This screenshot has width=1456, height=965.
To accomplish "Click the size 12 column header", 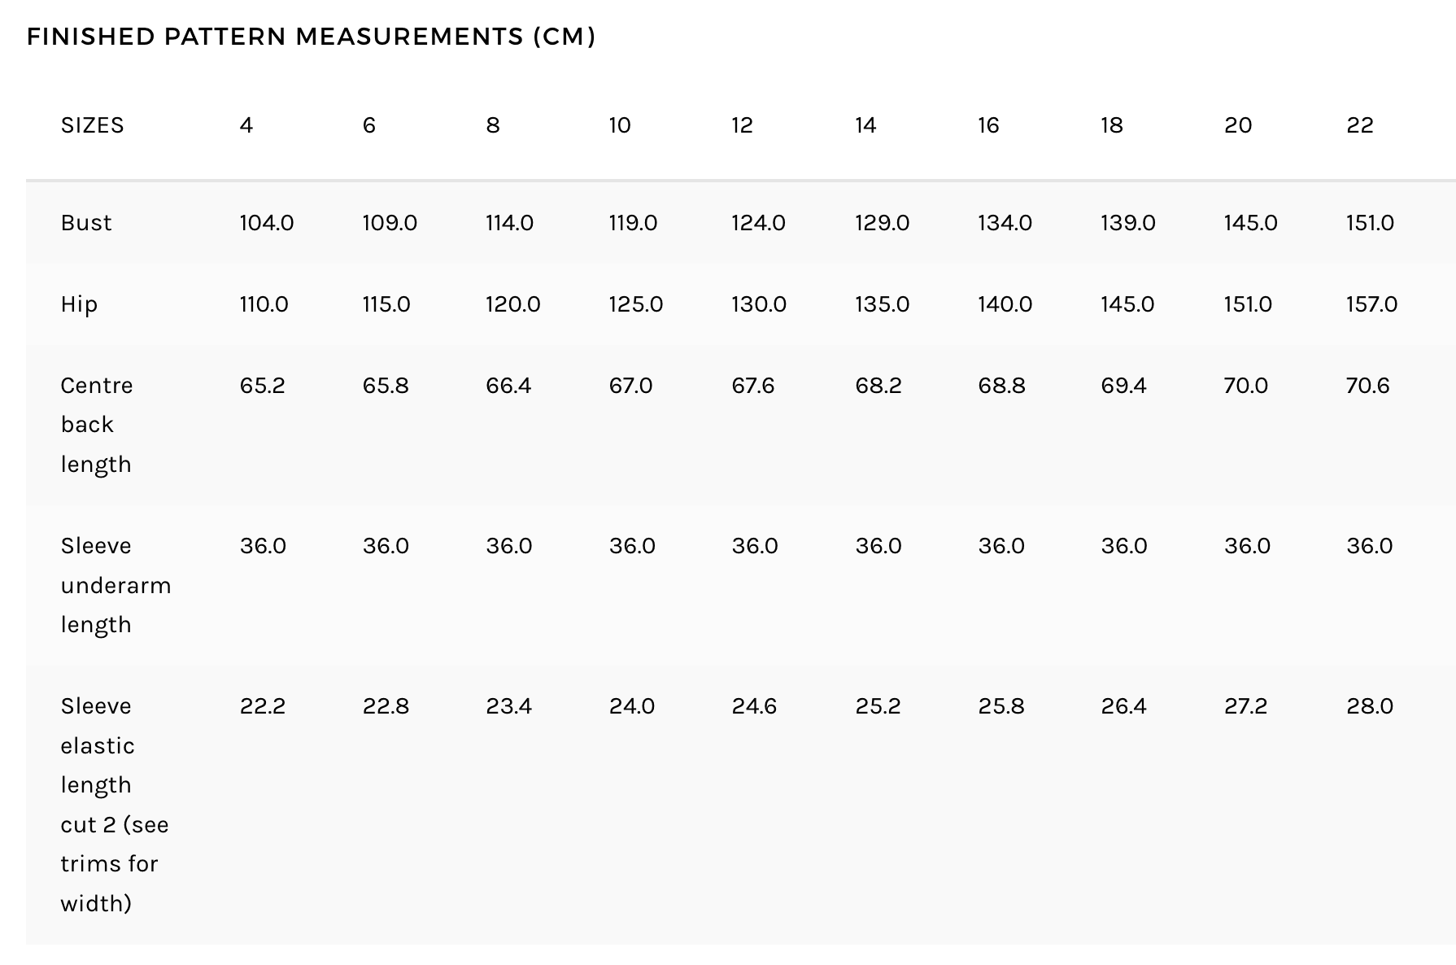I will click(x=743, y=125).
